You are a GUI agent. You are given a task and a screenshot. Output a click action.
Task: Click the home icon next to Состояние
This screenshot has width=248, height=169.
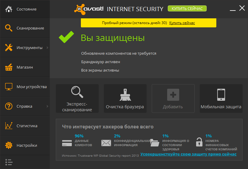[x=9, y=9]
